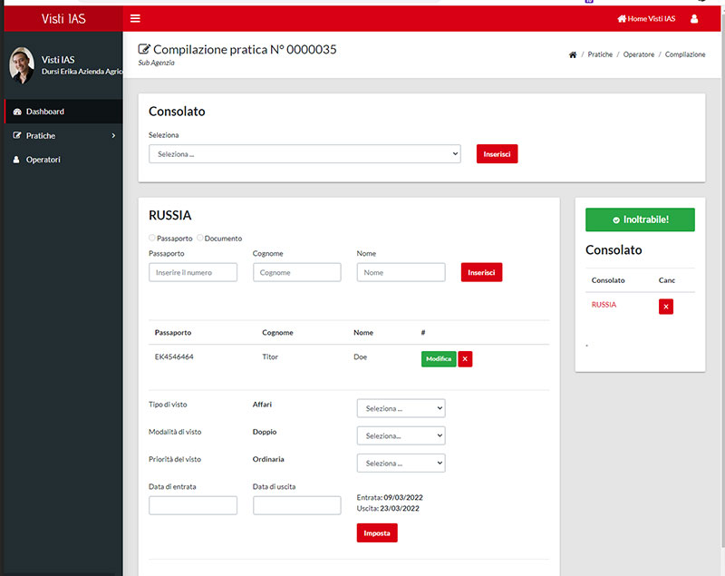Viewport: 725px width, 576px height.
Task: Click Inserisci button next to Nome field
Action: (481, 272)
